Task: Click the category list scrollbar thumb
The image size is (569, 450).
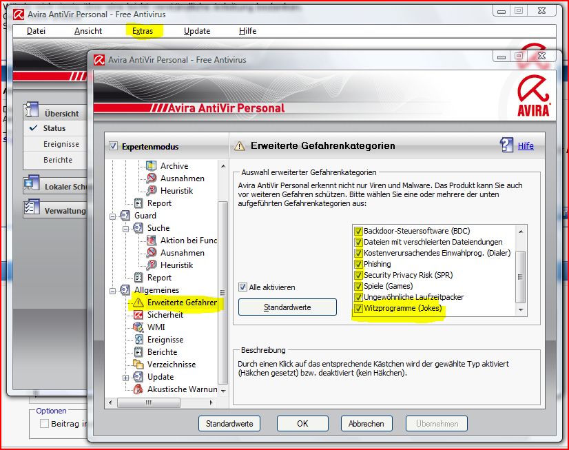Action: click(x=521, y=276)
